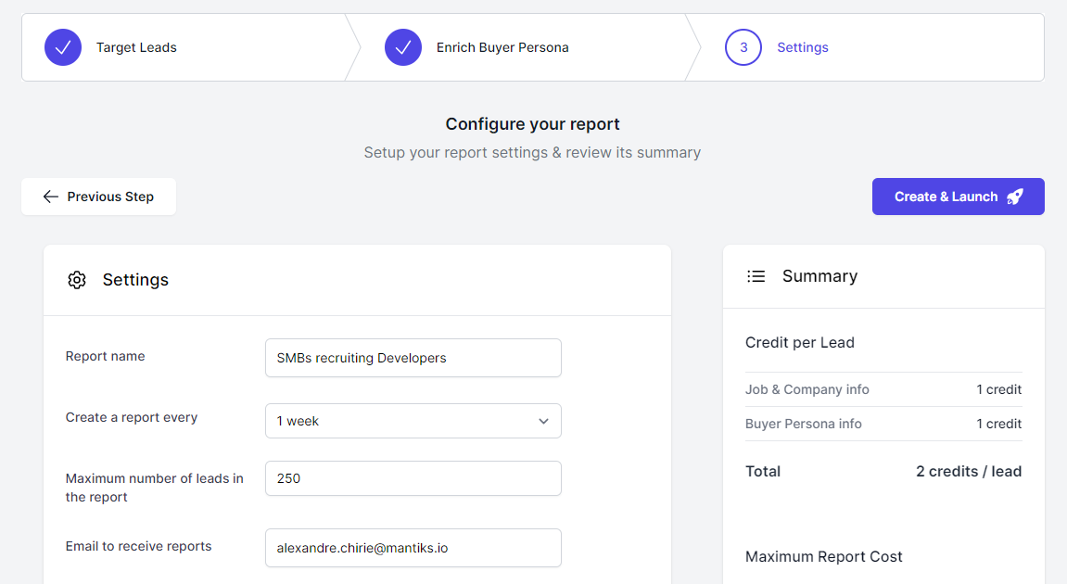Click the Target Leads checkmark icon
Viewport: 1067px width, 584px height.
(x=63, y=47)
